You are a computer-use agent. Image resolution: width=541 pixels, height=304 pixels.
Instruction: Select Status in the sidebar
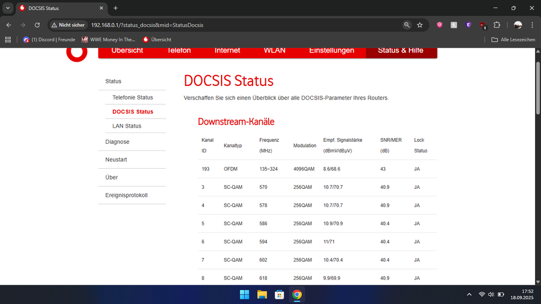click(x=113, y=81)
